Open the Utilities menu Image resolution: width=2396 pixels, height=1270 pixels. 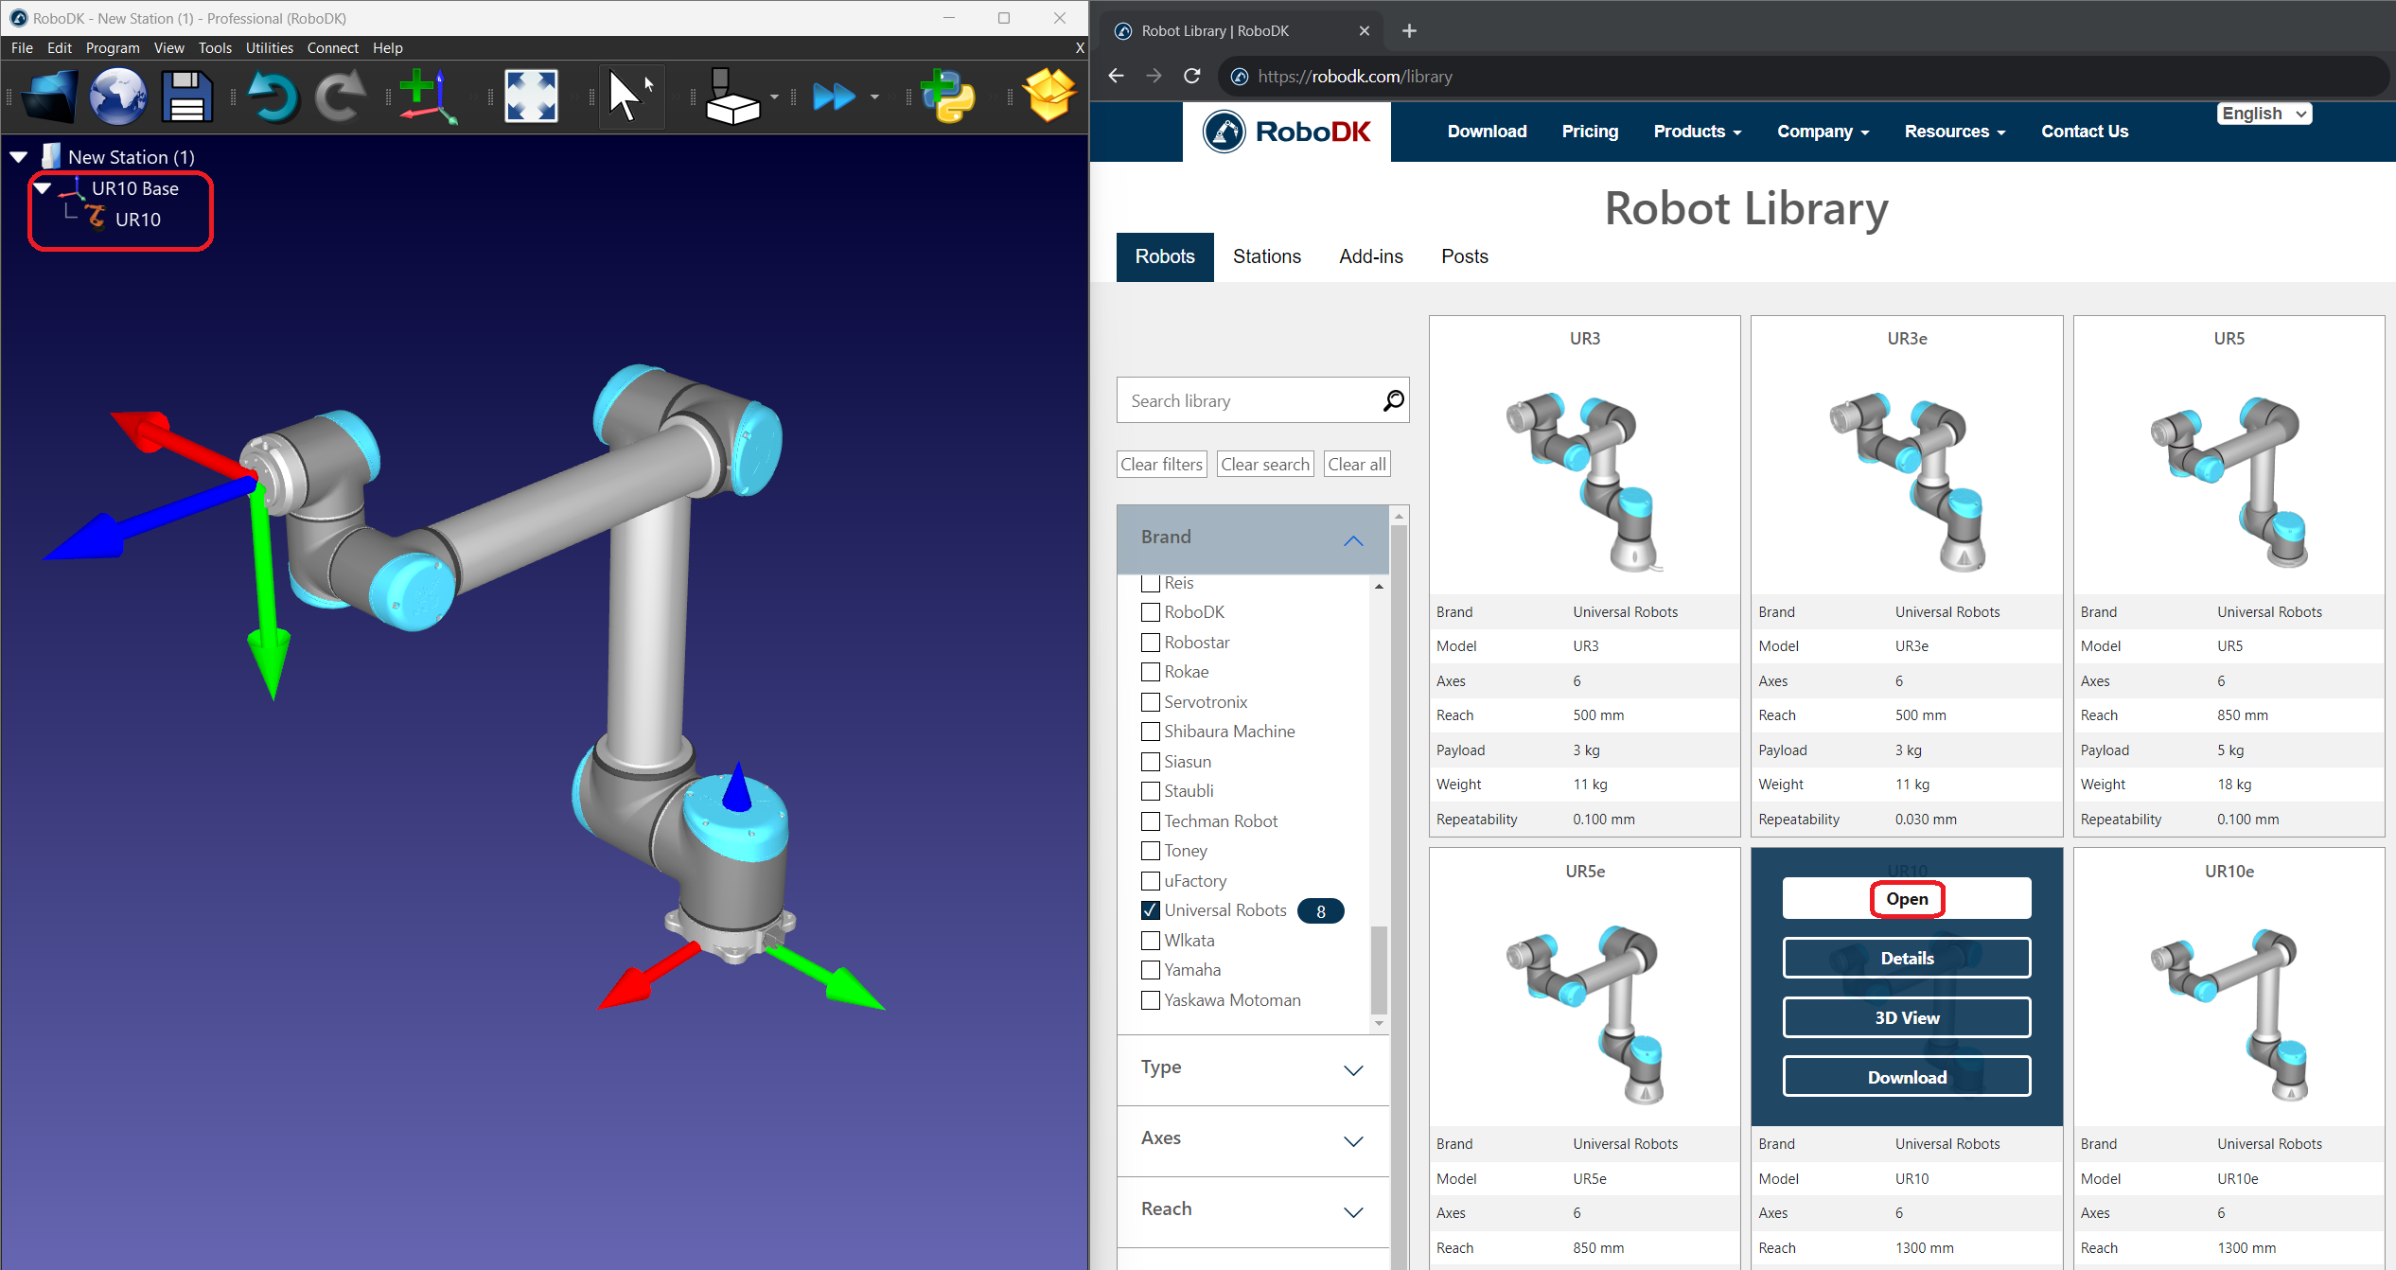[269, 47]
